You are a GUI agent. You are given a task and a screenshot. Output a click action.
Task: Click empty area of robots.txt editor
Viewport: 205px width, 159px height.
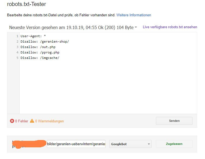tap(108, 87)
